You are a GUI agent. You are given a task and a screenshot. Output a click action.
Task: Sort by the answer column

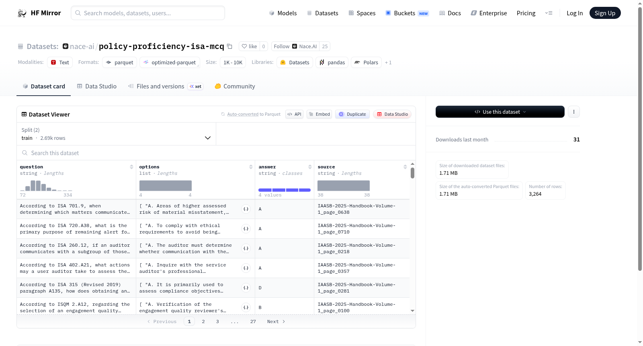(310, 167)
